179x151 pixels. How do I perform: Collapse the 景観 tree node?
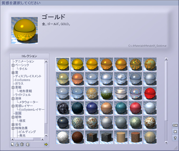13,87
